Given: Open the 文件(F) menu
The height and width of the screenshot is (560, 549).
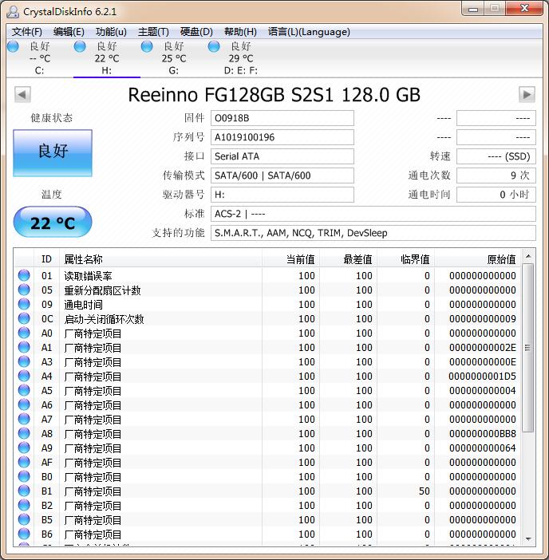Looking at the screenshot, I should (x=27, y=32).
